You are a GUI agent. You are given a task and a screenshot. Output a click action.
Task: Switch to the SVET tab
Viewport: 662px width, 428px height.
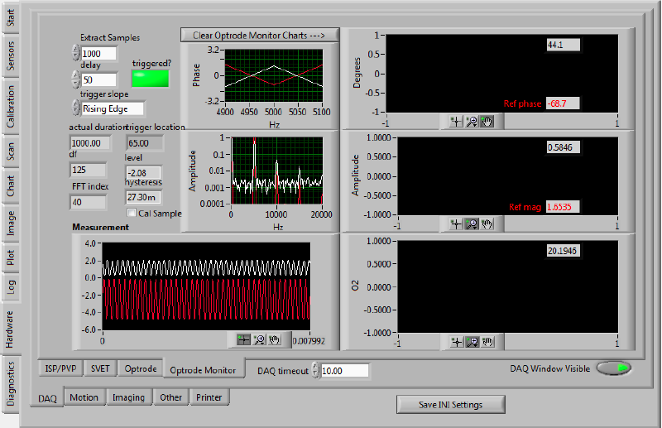tap(100, 368)
